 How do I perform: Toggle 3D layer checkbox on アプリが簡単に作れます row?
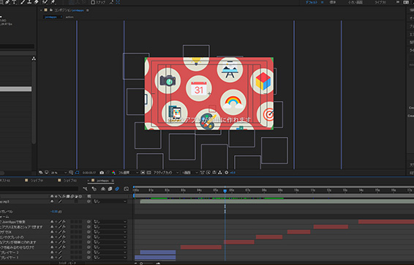click(x=80, y=242)
